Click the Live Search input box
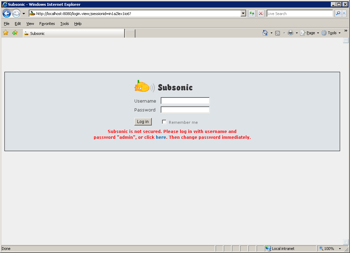Viewport: 350px width, 253px height. 300,14
